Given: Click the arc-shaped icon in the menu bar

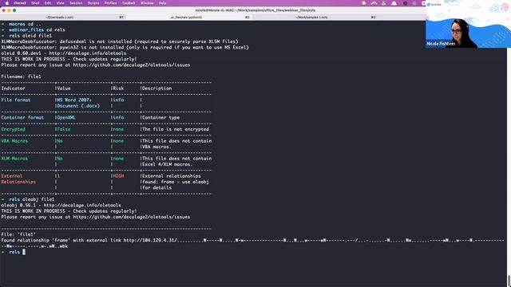Looking at the screenshot, I should click(x=374, y=3).
